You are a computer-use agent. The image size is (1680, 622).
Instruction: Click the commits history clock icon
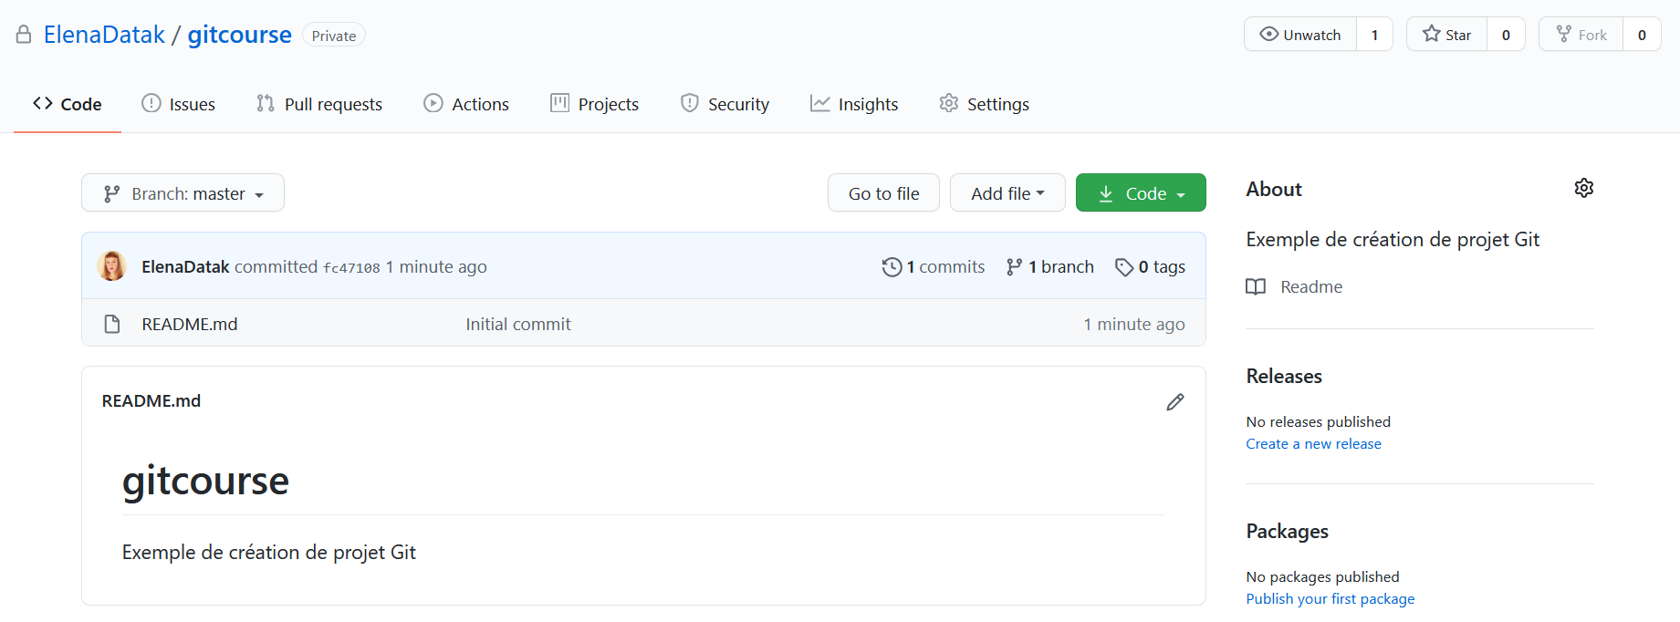(x=892, y=267)
